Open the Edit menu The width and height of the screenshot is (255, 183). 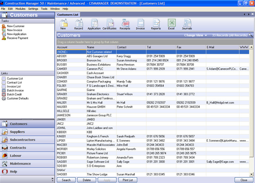coord(10,9)
